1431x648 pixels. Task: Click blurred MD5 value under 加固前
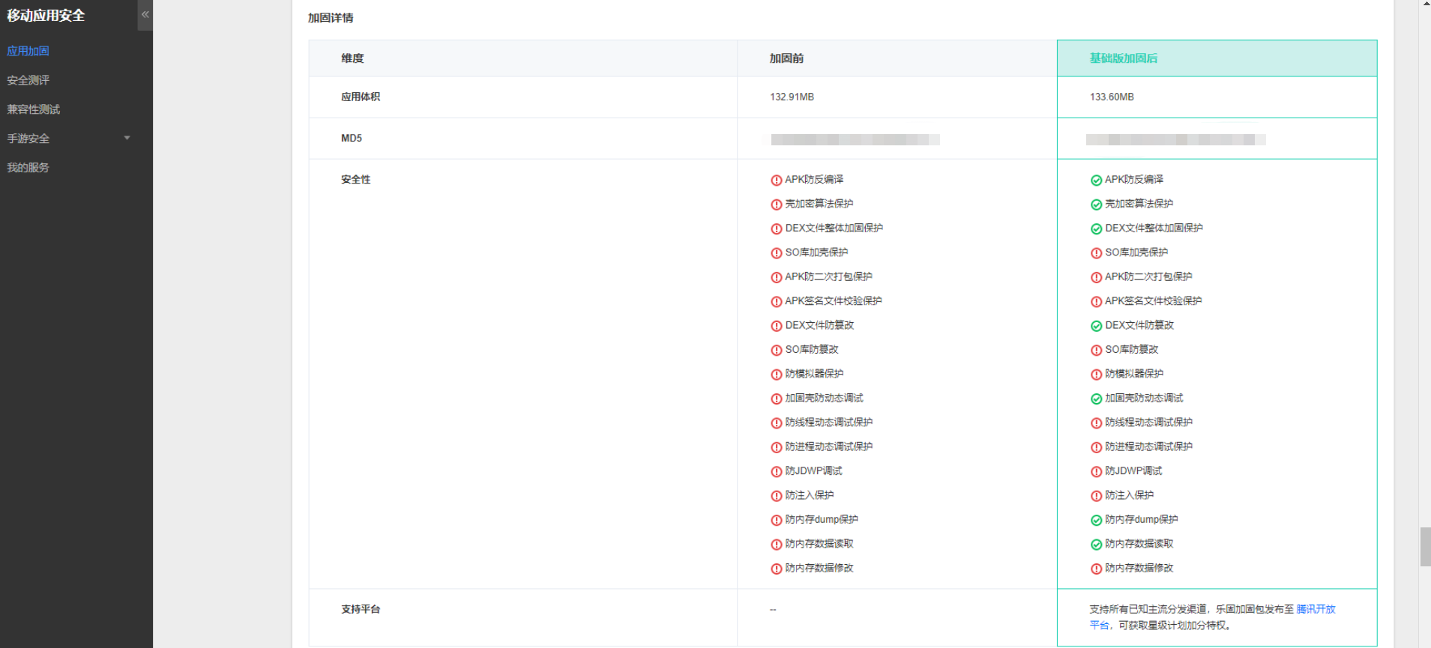855,139
